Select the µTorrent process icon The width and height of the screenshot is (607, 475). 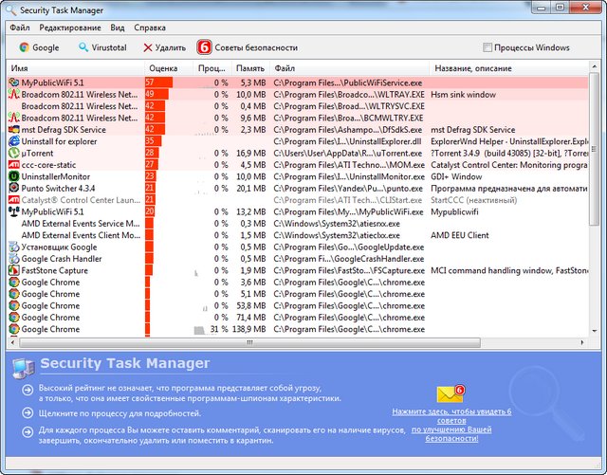coord(13,153)
